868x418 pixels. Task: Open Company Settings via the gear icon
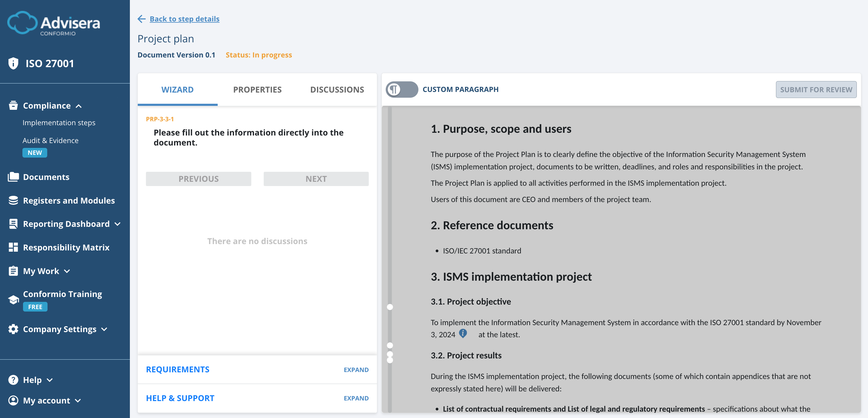13,329
